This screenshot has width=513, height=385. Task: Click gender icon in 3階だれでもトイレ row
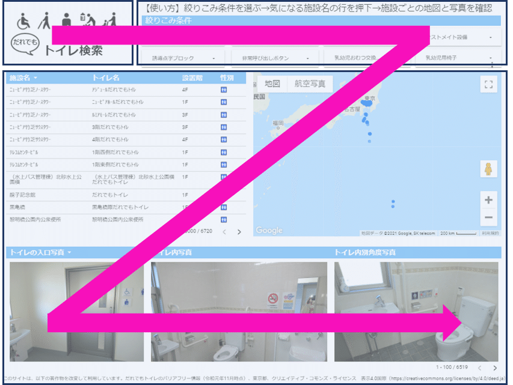[x=224, y=127]
